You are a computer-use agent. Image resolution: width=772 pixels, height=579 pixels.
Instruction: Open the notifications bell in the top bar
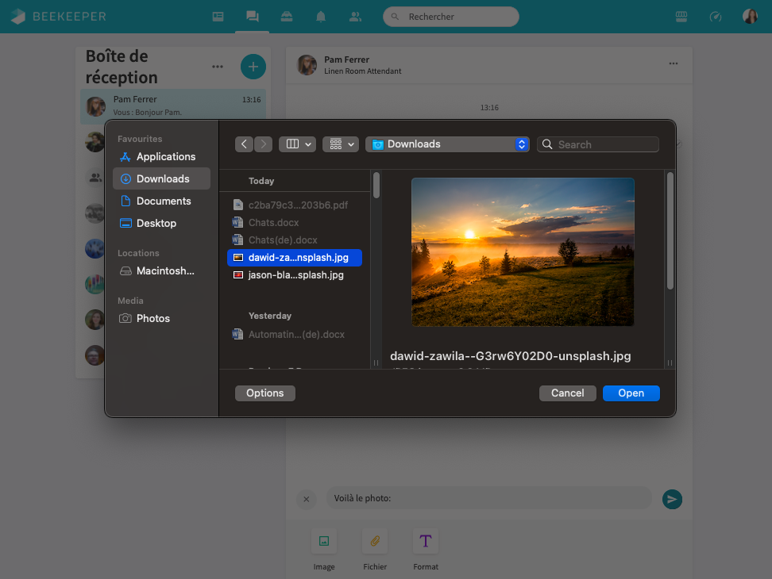point(321,16)
